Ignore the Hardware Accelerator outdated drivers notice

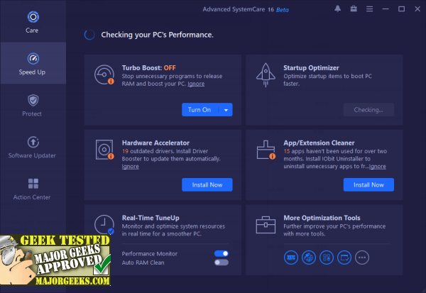click(x=130, y=166)
